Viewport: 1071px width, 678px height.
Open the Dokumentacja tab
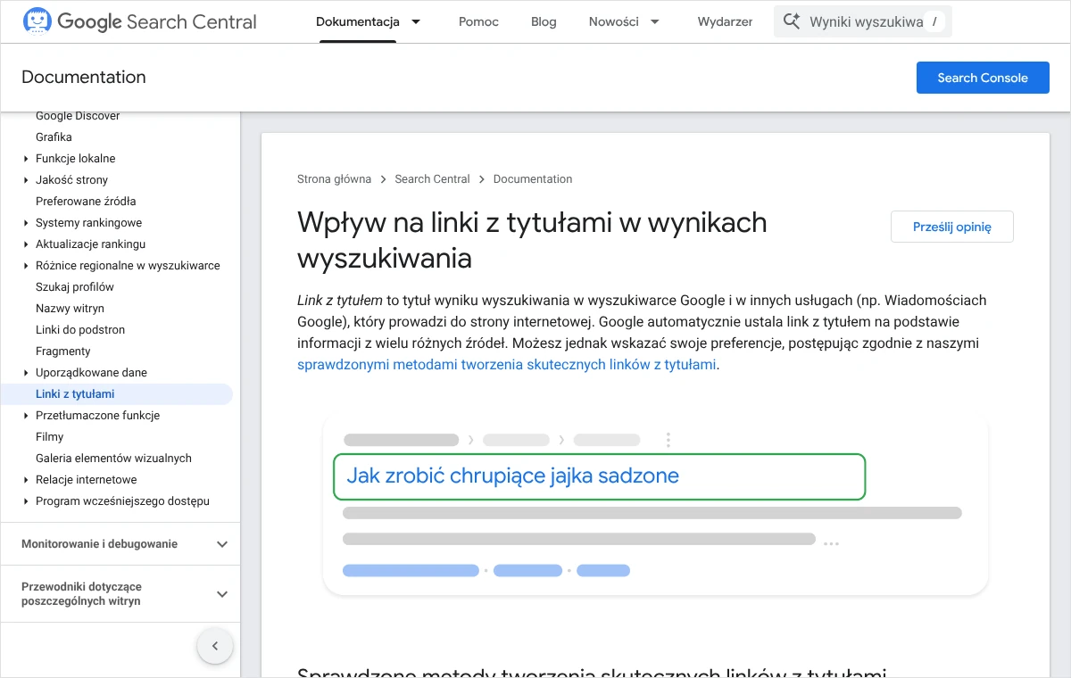coord(358,21)
